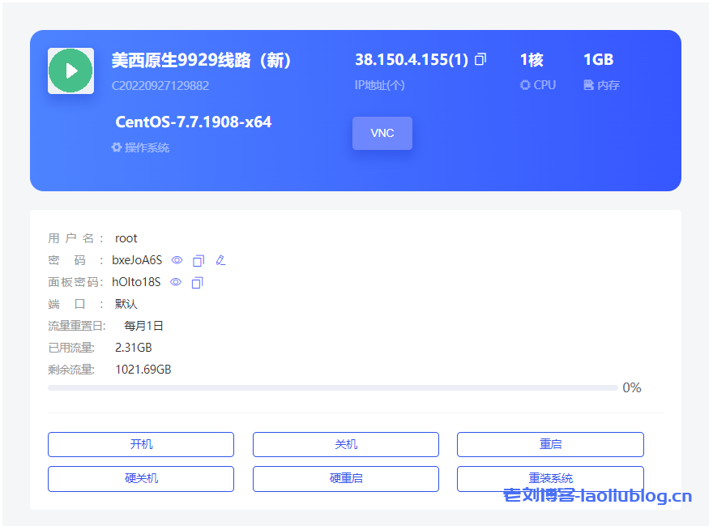Copy the 面板密码 with its copy icon
Image resolution: width=713 pixels, height=526 pixels.
[x=196, y=282]
